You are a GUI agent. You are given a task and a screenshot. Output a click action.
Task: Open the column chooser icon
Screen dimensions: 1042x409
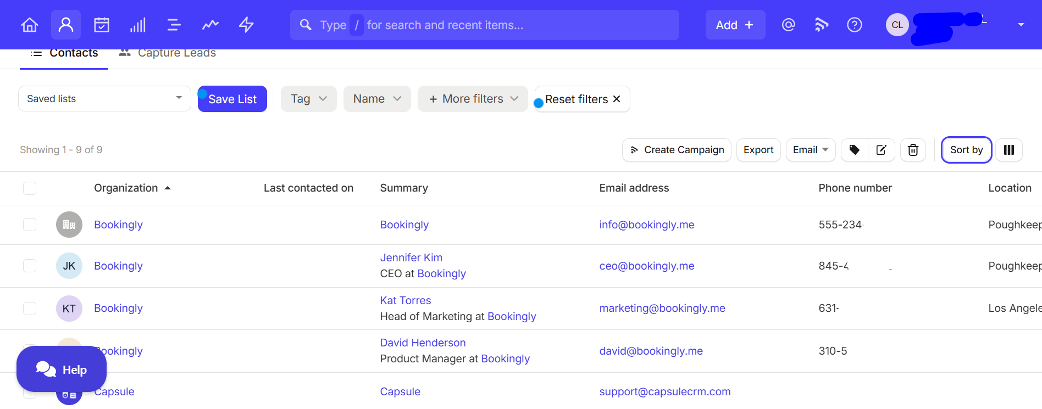point(1009,150)
